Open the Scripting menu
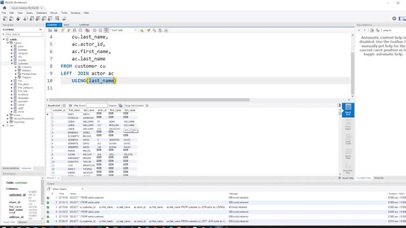Image resolution: width=406 pixels, height=228 pixels. pyautogui.click(x=75, y=13)
